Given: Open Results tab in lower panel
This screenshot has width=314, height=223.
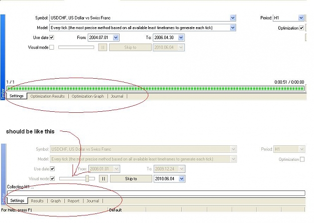Looking at the screenshot, I should coord(37,201).
